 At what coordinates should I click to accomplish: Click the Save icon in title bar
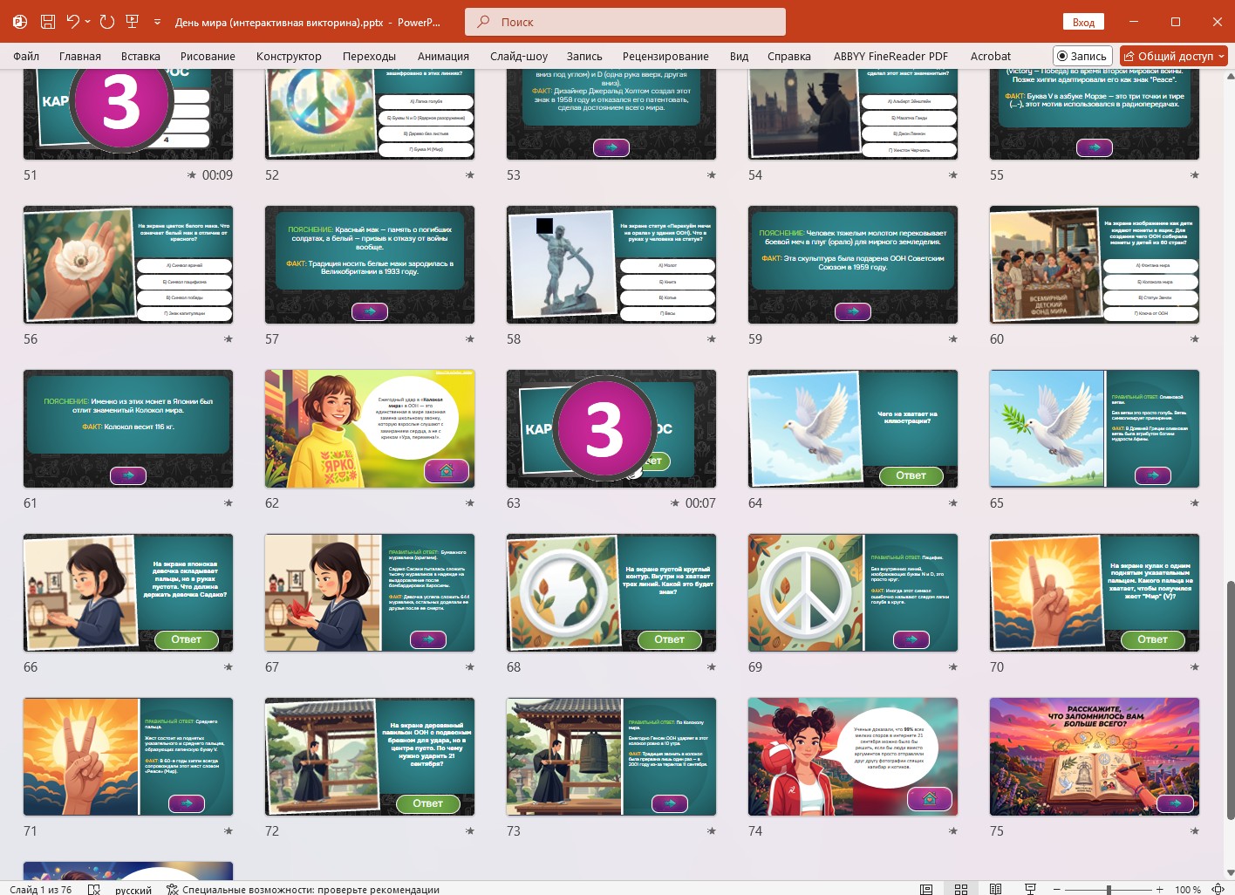[47, 22]
